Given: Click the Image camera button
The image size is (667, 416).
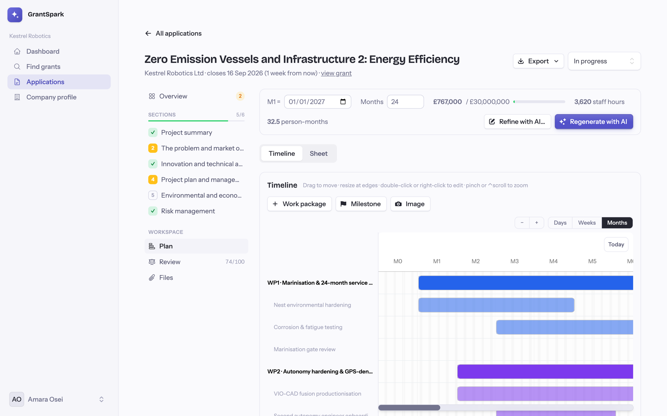Looking at the screenshot, I should 410,204.
